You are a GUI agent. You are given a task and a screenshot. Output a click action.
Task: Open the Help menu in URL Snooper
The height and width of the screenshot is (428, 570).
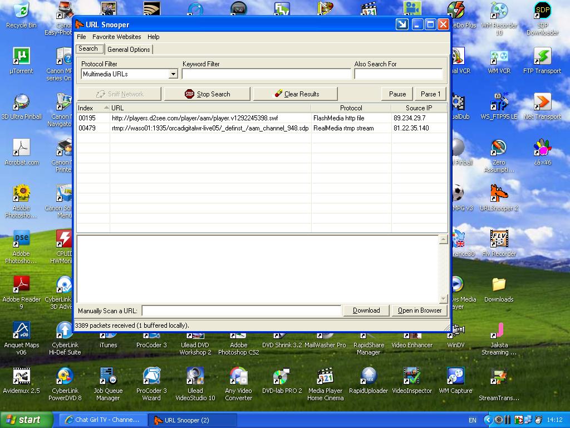[154, 37]
